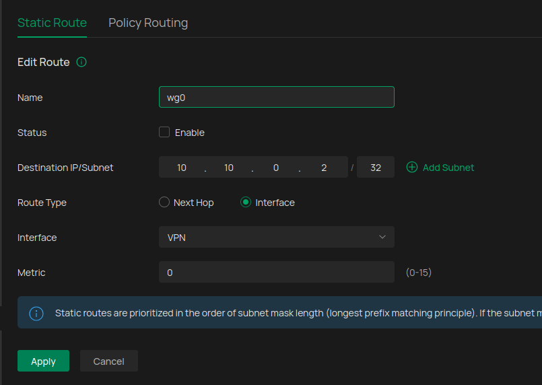Viewport: 542px width, 385px height.
Task: Click the Edit Route info icon
Action: (x=81, y=62)
